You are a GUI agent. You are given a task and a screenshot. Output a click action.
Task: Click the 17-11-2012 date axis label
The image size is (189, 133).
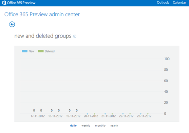coord(37,116)
